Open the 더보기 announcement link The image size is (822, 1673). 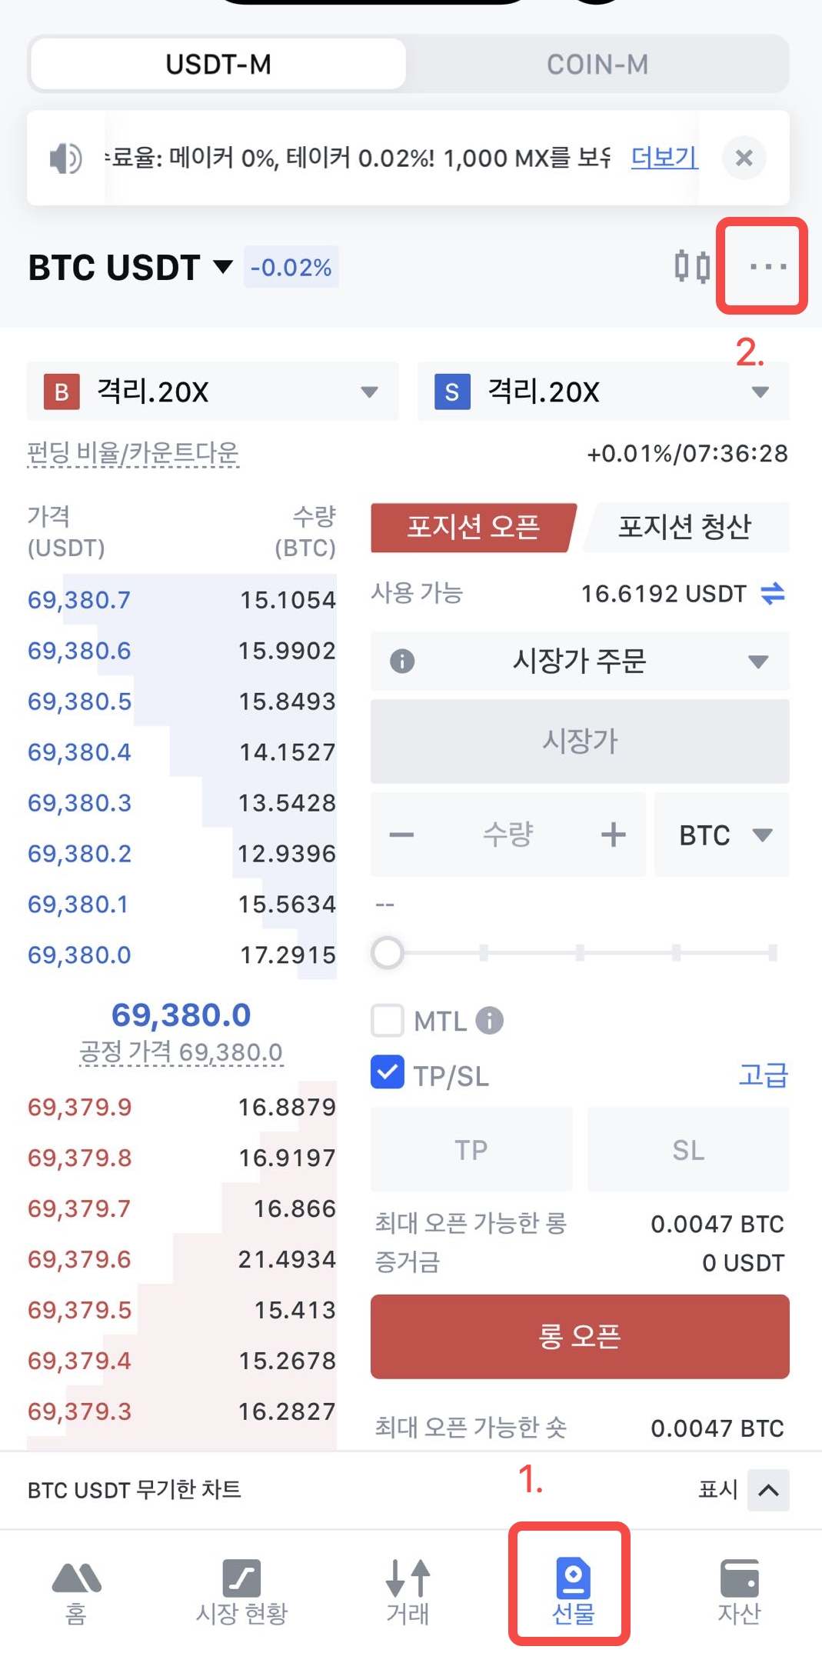pyautogui.click(x=664, y=158)
